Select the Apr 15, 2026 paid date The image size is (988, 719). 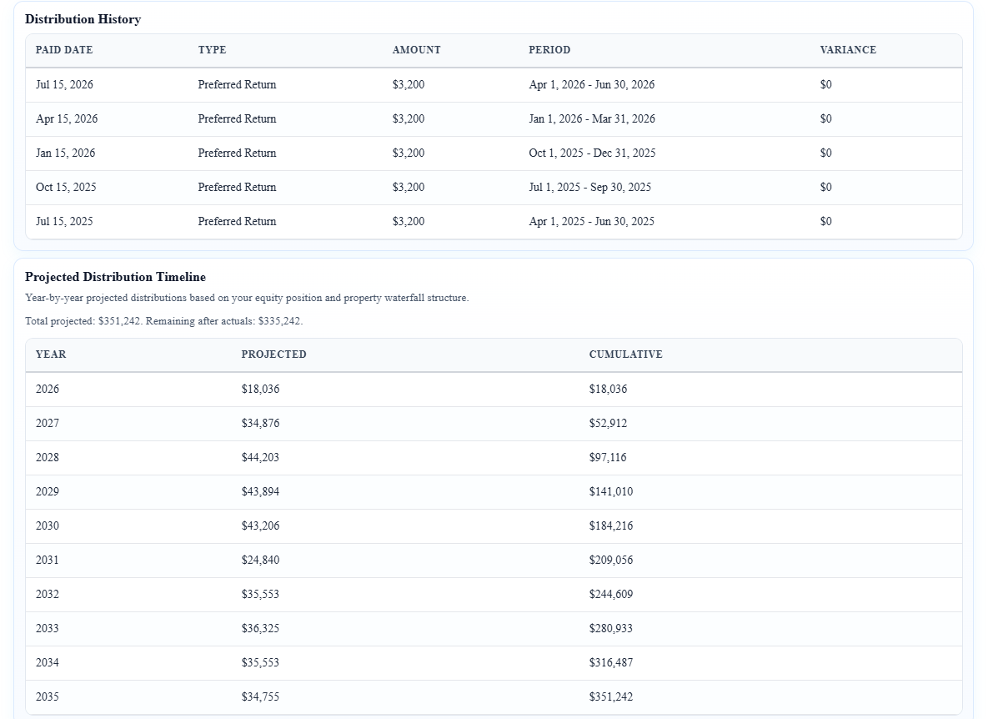point(67,118)
